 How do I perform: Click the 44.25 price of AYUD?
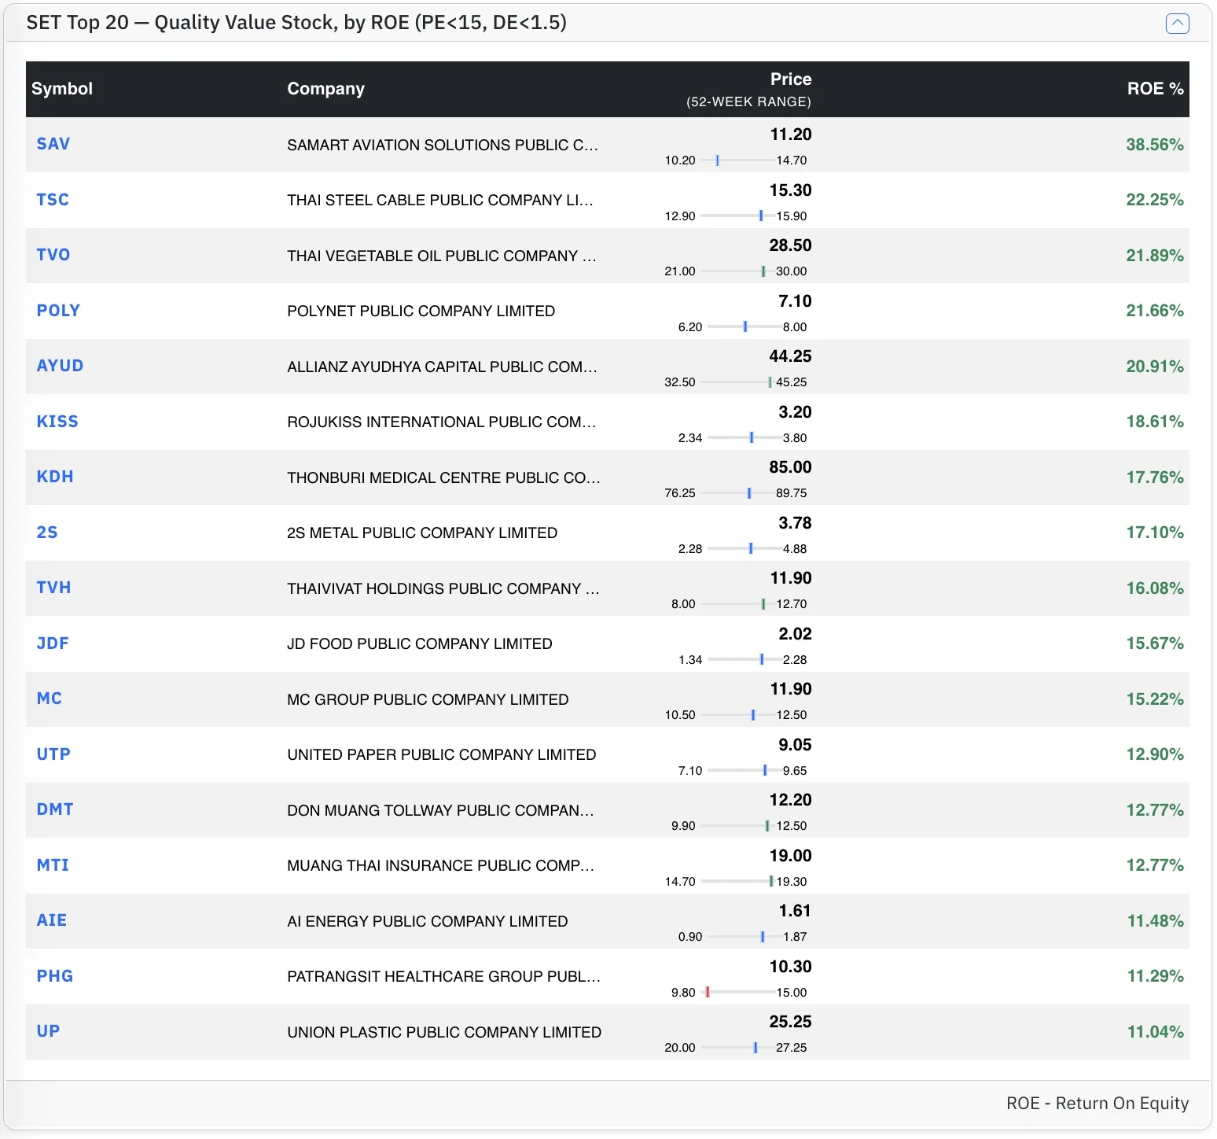[x=790, y=356]
